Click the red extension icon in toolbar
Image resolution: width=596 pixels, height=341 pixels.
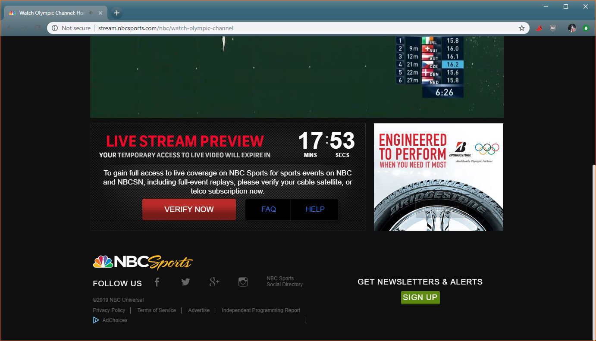tap(539, 28)
